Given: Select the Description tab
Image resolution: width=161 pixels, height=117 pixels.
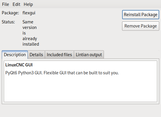Looking at the screenshot, I should (x=15, y=55).
